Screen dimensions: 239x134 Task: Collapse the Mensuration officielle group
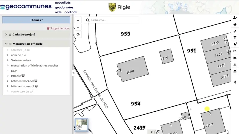tap(6, 44)
